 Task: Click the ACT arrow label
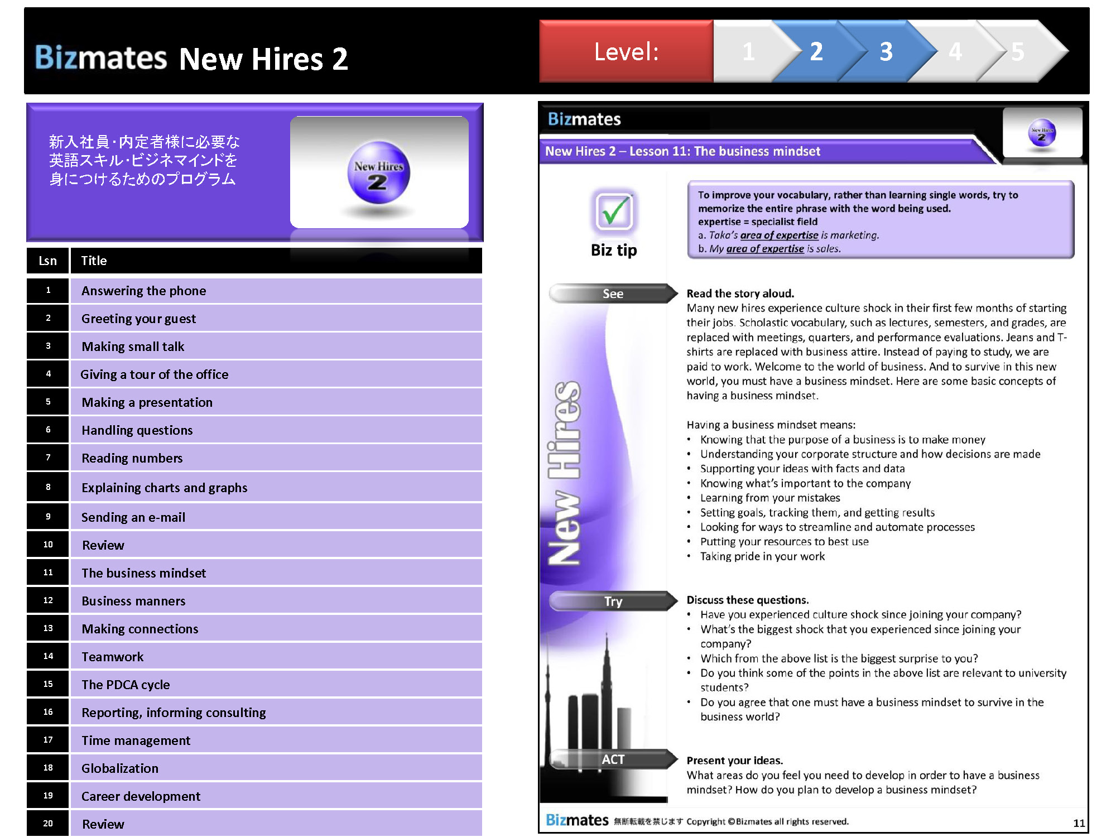coord(613,759)
